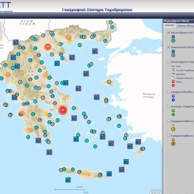Click the Γενική Ταχυδρομική legend icon
194x194 pixels.
click(x=173, y=70)
